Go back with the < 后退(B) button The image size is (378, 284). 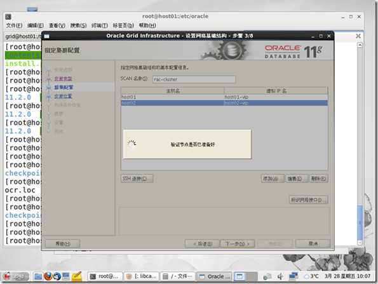point(202,244)
